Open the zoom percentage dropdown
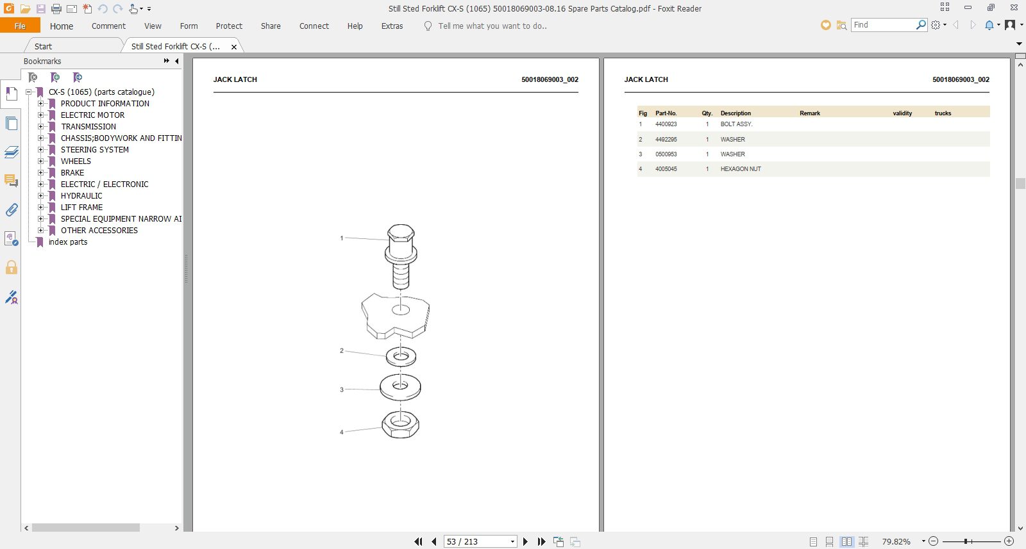Viewport: 1026px width, 549px height. point(923,541)
